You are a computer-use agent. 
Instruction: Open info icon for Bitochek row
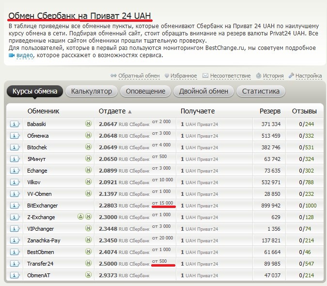point(15,147)
